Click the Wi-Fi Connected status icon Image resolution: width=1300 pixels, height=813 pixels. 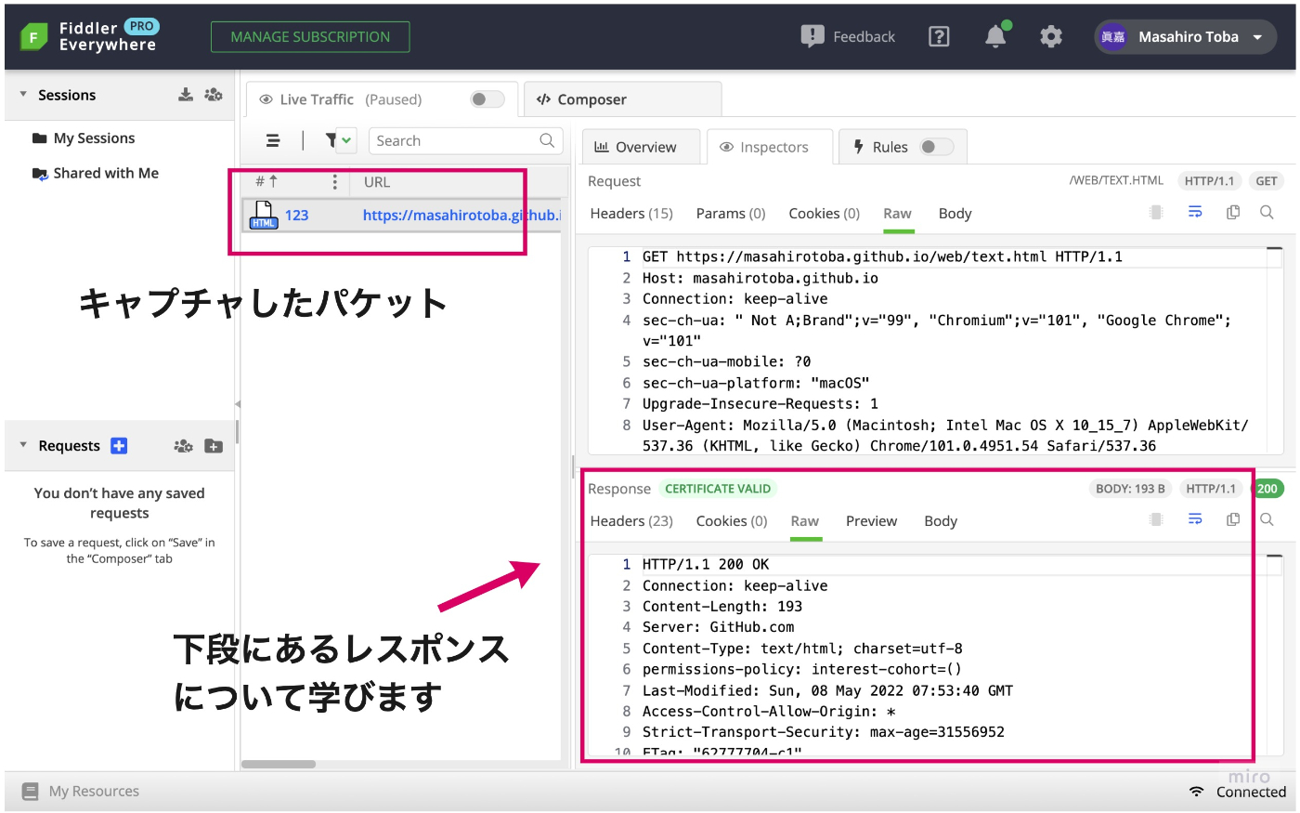(x=1197, y=792)
